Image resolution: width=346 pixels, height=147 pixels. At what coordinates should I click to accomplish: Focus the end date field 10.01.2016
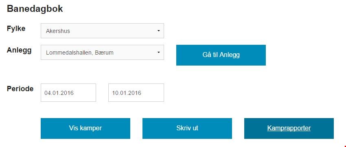(x=136, y=93)
